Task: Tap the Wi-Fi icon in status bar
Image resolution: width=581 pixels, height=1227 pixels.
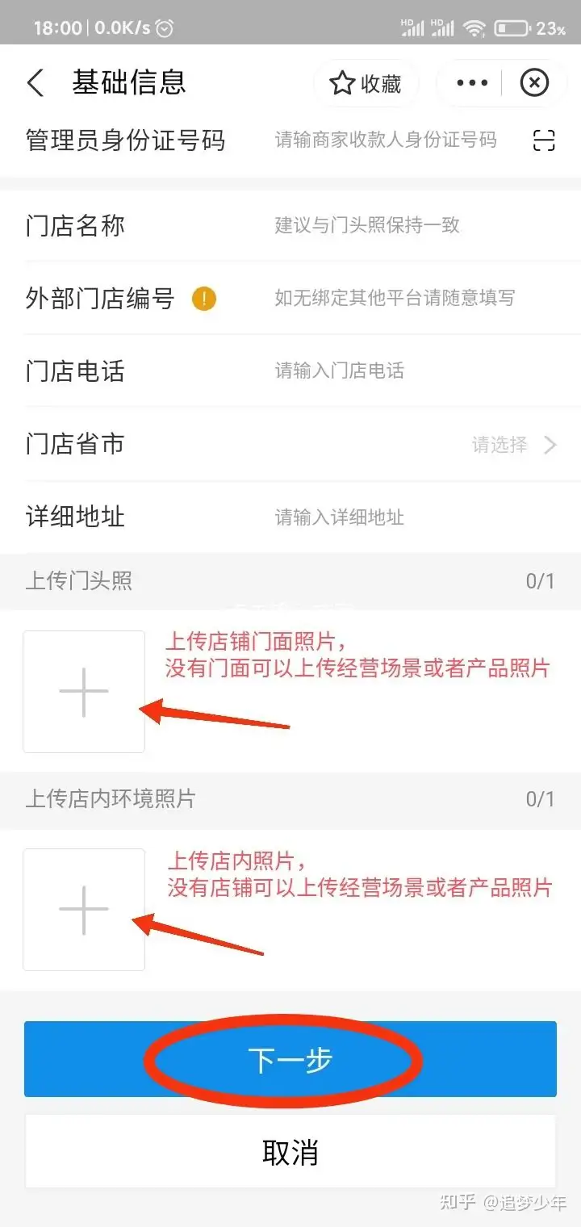Action: pyautogui.click(x=474, y=28)
